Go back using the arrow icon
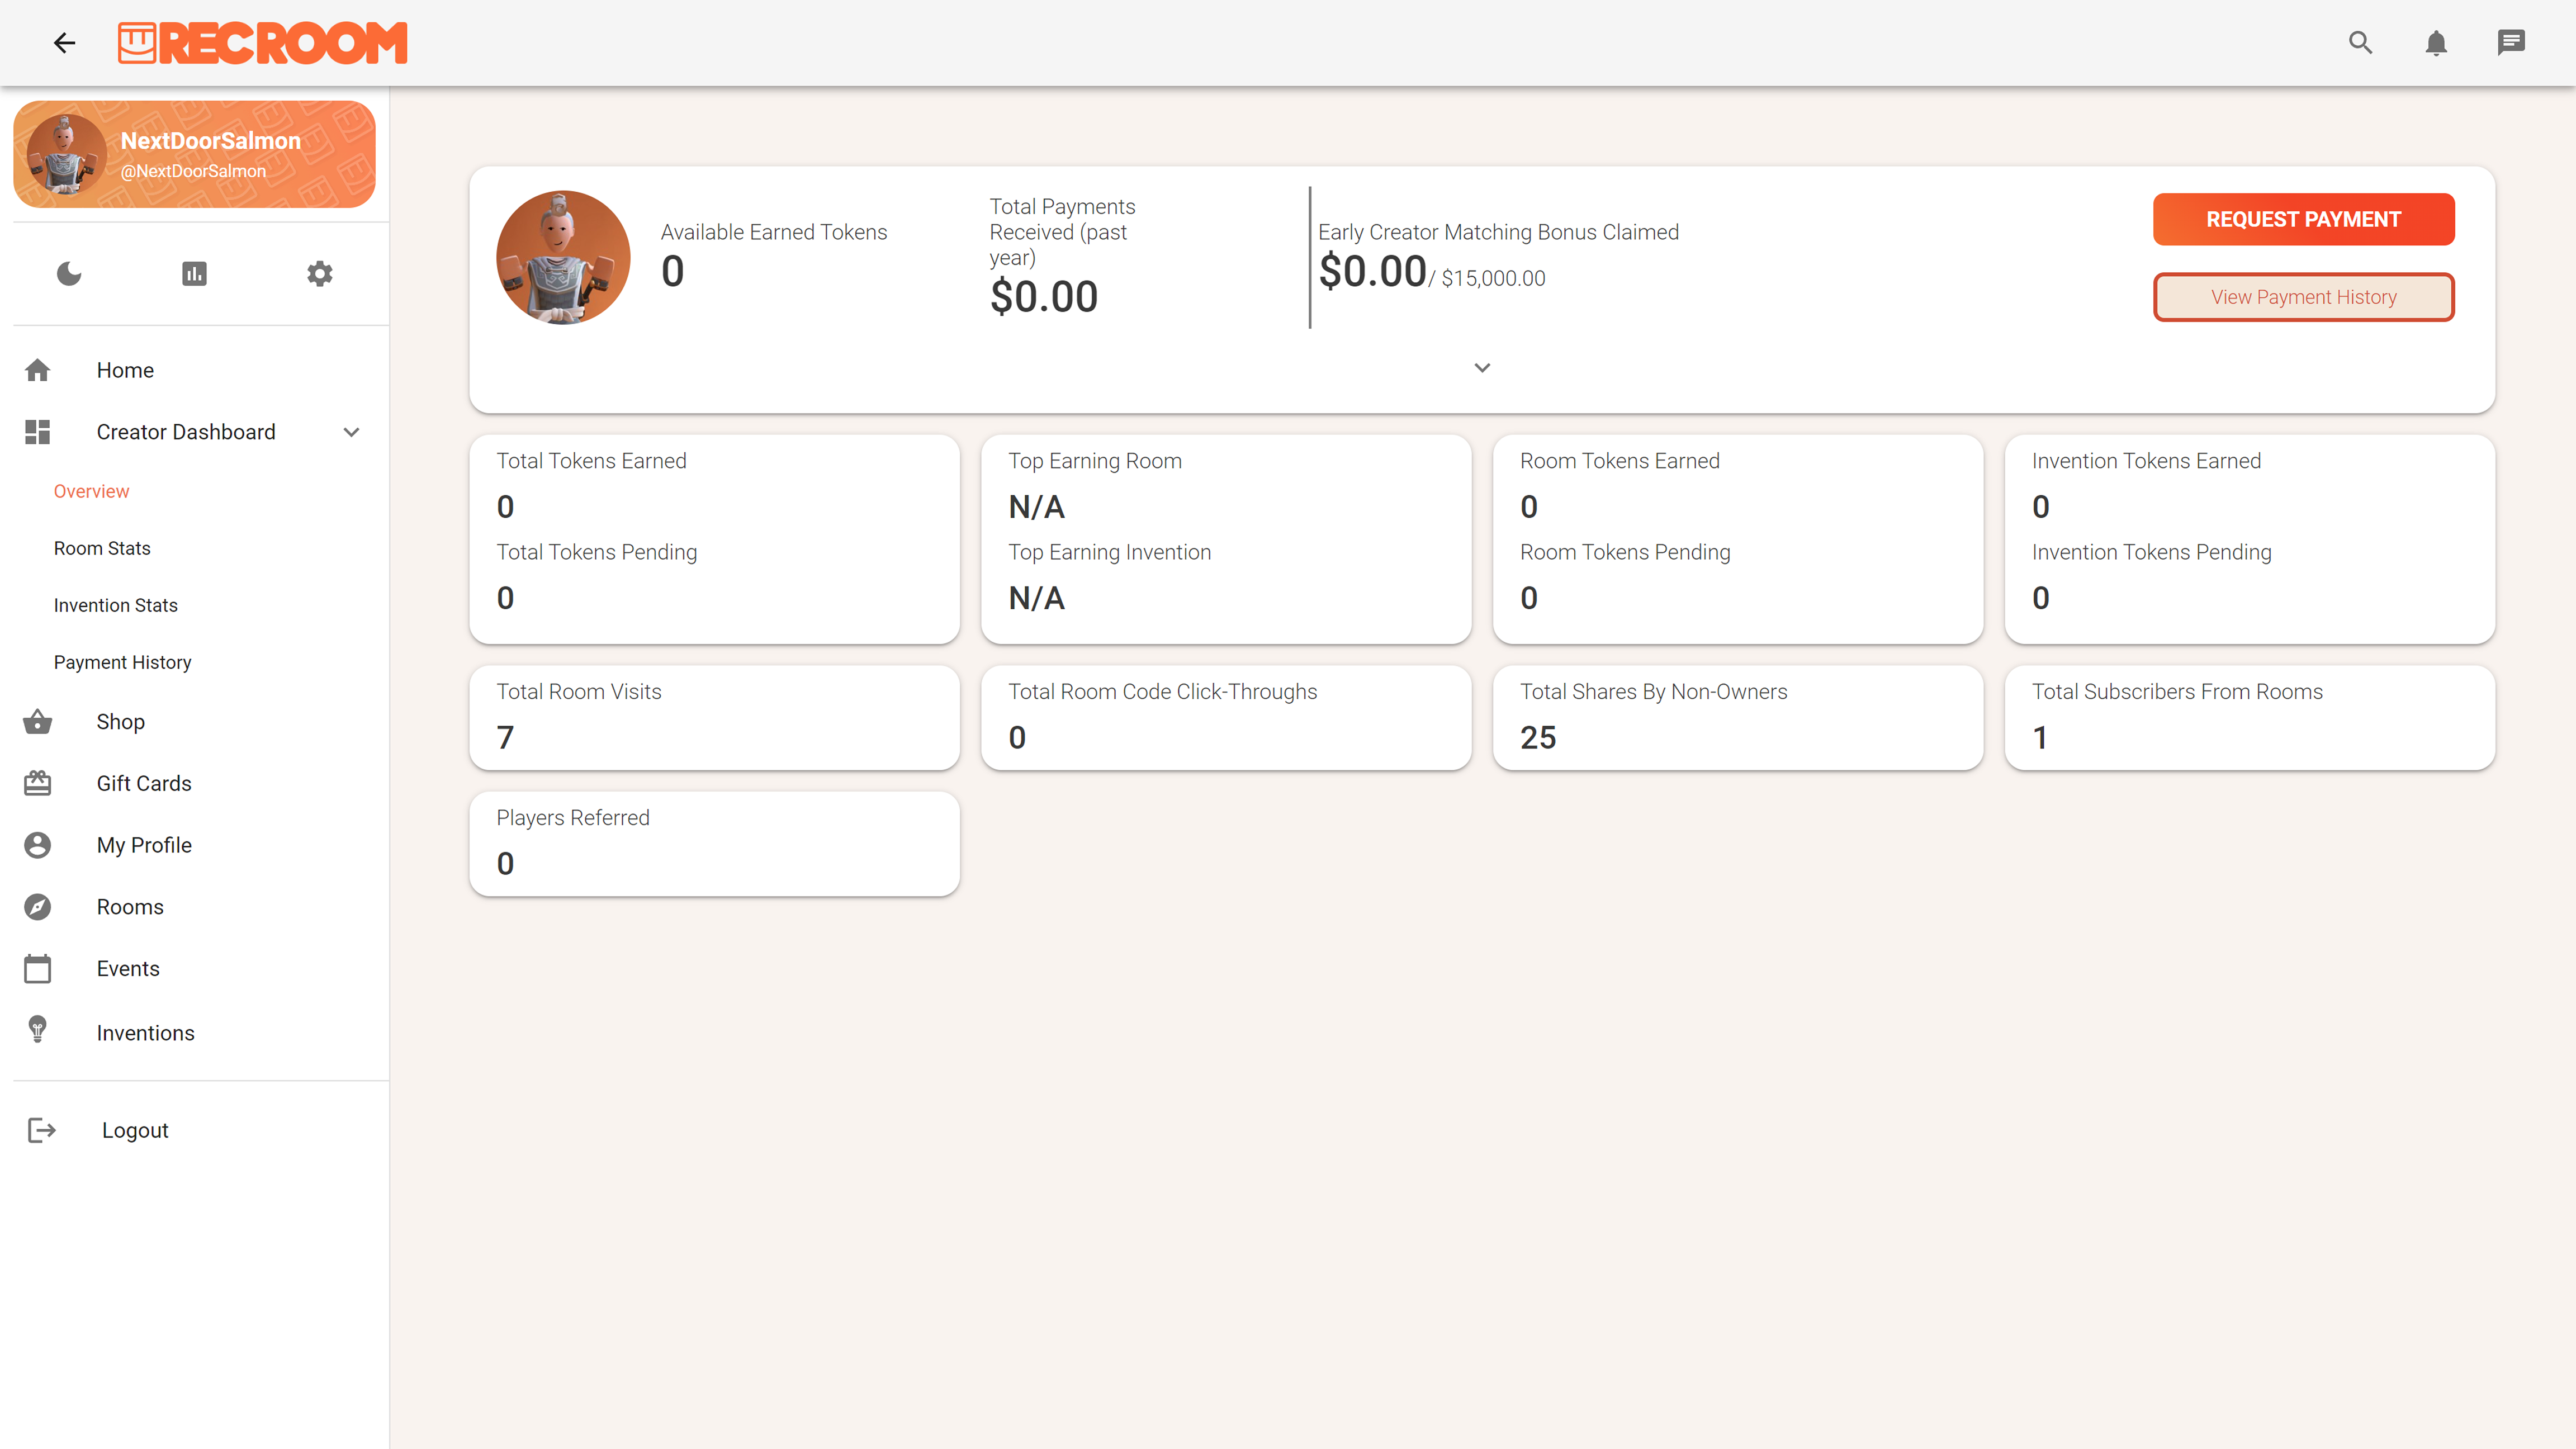 pyautogui.click(x=65, y=43)
